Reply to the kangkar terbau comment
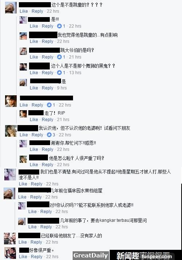The height and width of the screenshot is (260, 182). point(46,227)
